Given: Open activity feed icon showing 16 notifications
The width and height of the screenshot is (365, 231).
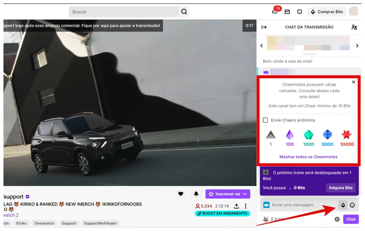Looking at the screenshot, I should 275,11.
